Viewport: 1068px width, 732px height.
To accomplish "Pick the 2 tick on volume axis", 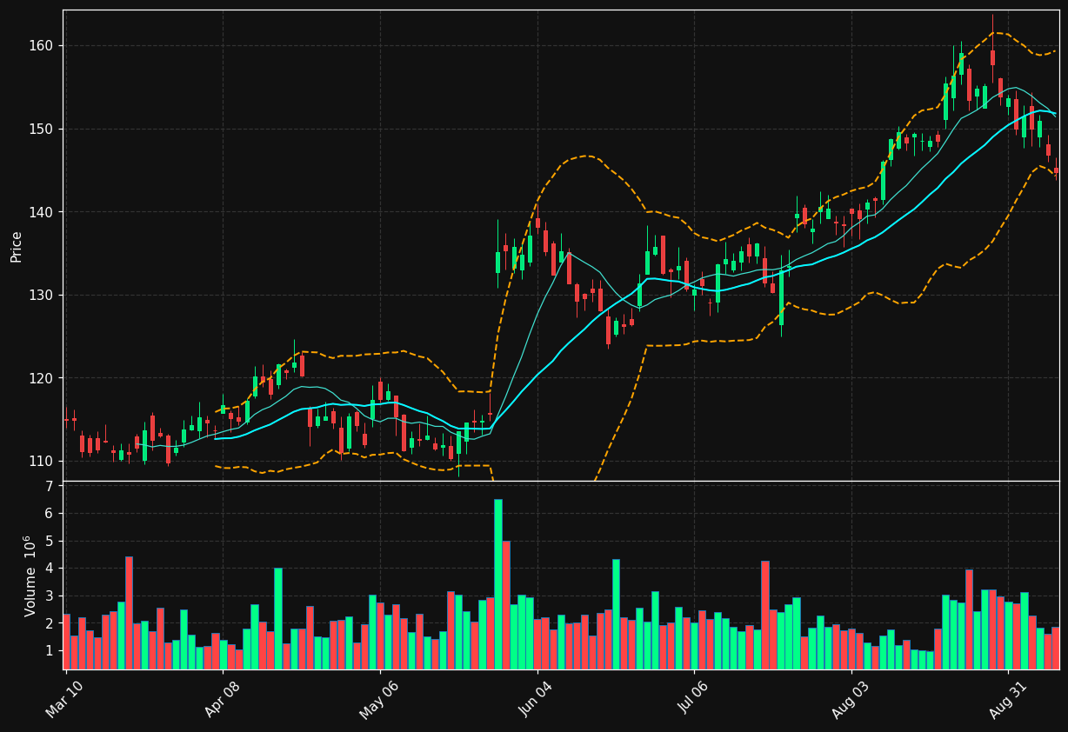I will (50, 623).
